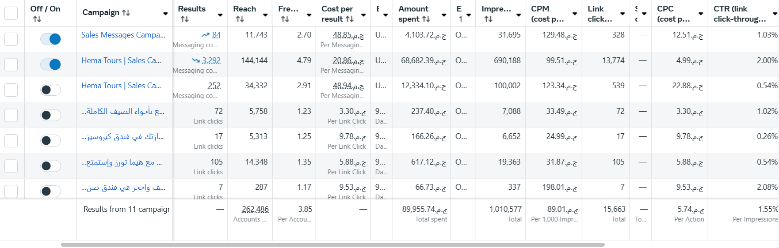Select checkbox of campaign with reach 5,313
Screen dimensions: 779x248
coord(11,140)
